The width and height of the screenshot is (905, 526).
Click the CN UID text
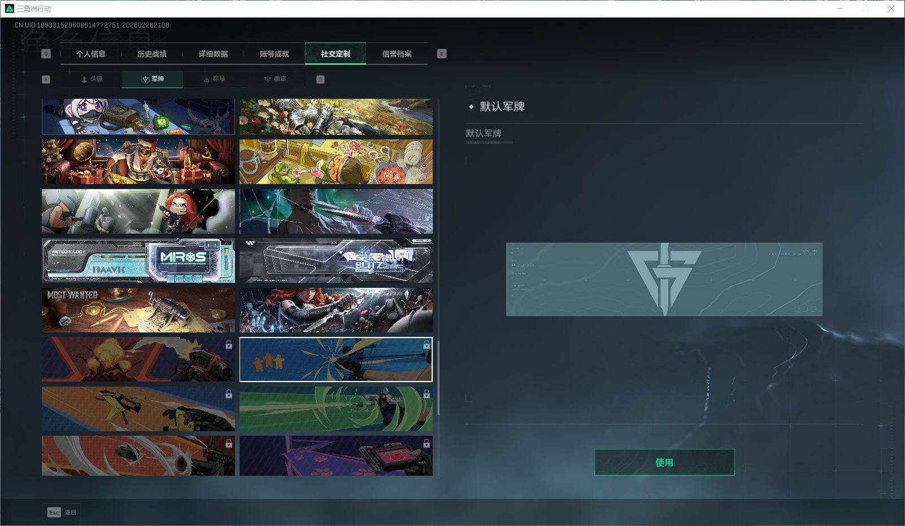coord(92,25)
